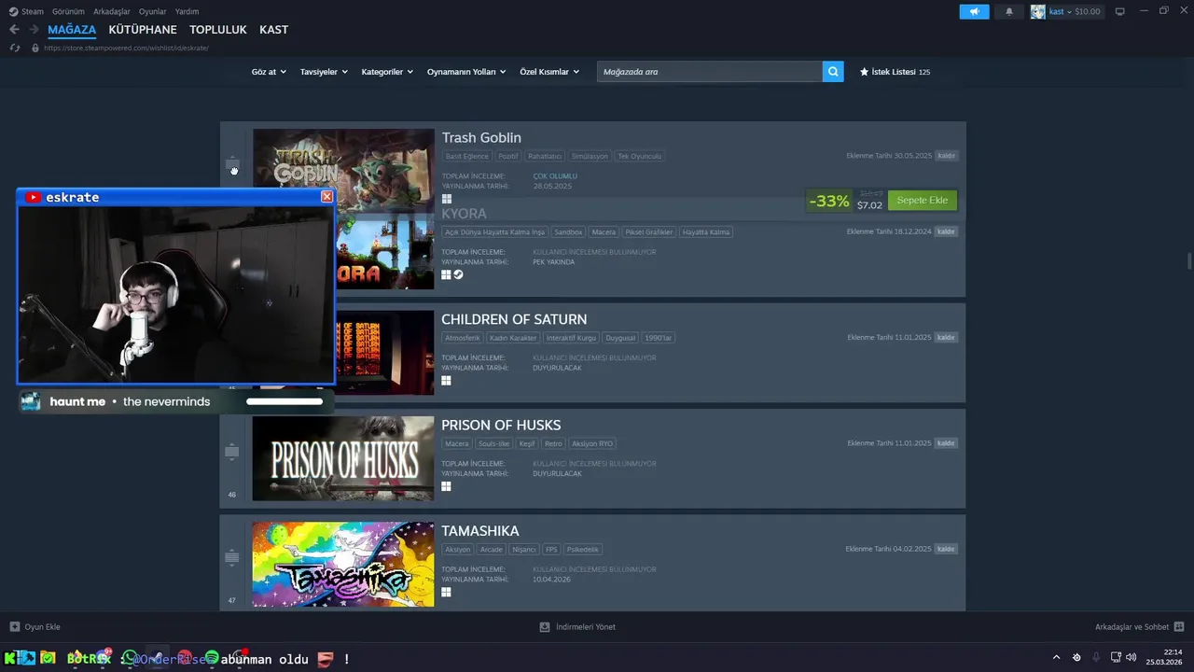Click the kast profile avatar

pos(1037,11)
